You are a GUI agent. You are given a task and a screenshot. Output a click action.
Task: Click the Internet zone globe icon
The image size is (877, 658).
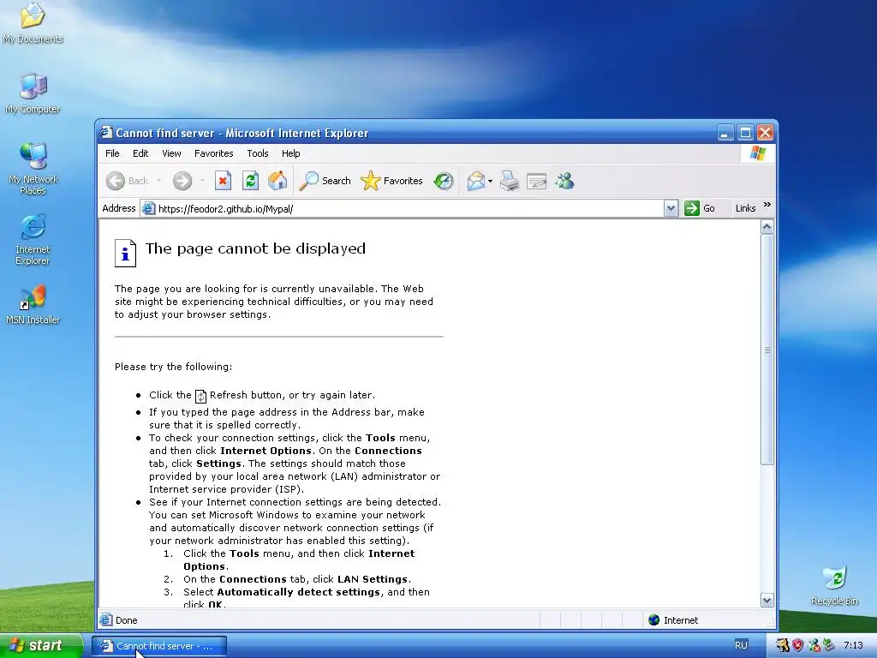point(653,620)
